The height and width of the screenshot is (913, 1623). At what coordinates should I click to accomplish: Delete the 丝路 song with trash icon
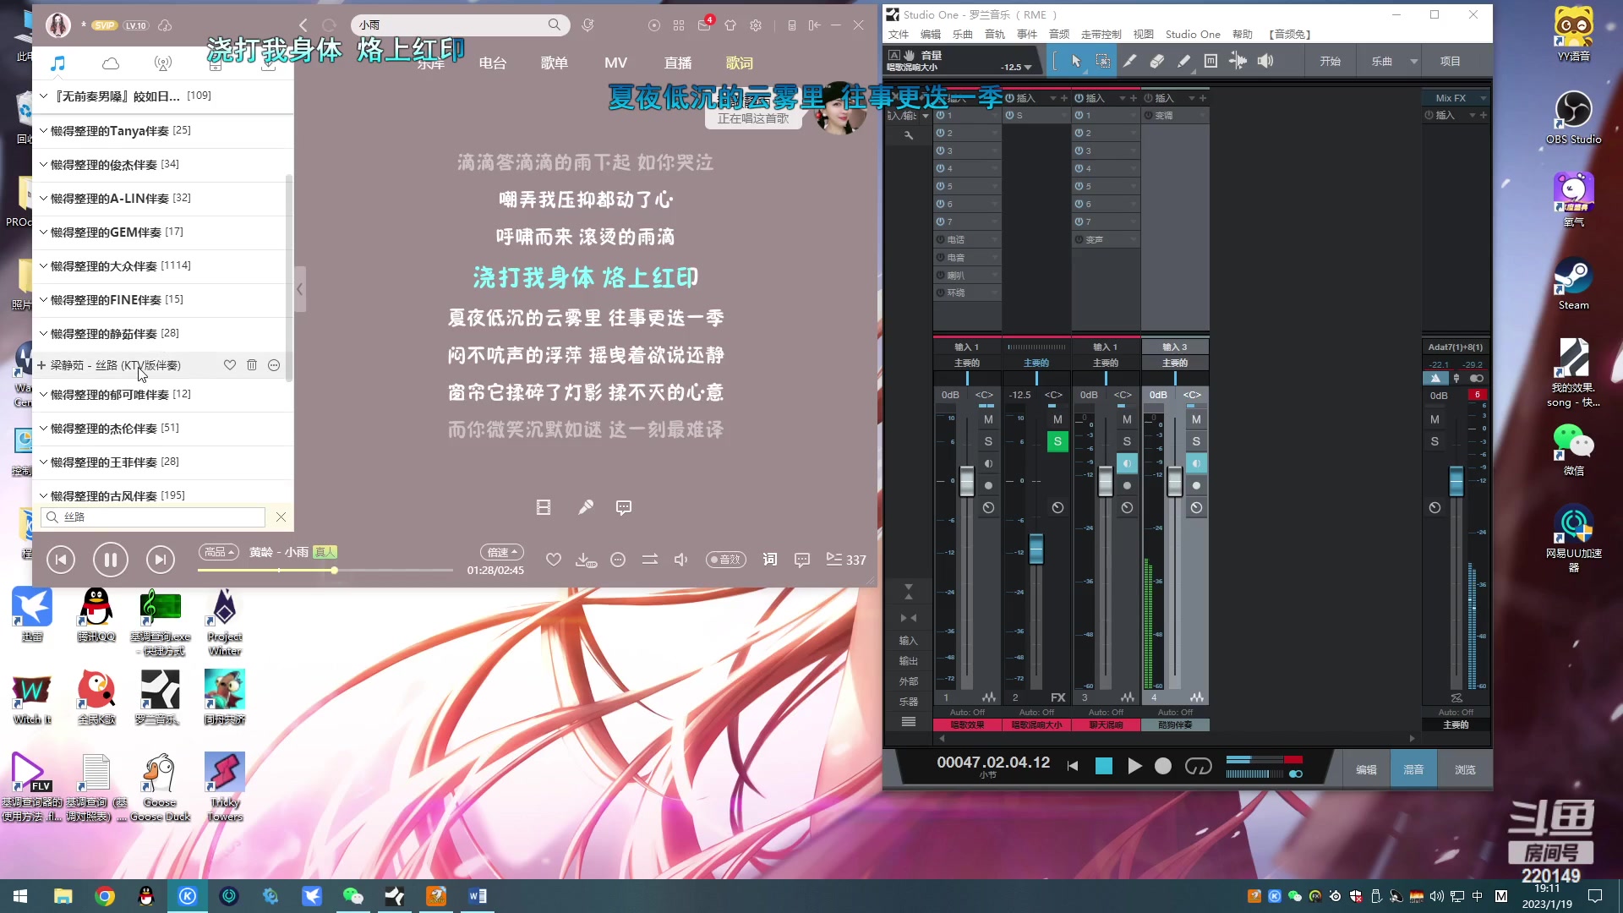(x=252, y=365)
